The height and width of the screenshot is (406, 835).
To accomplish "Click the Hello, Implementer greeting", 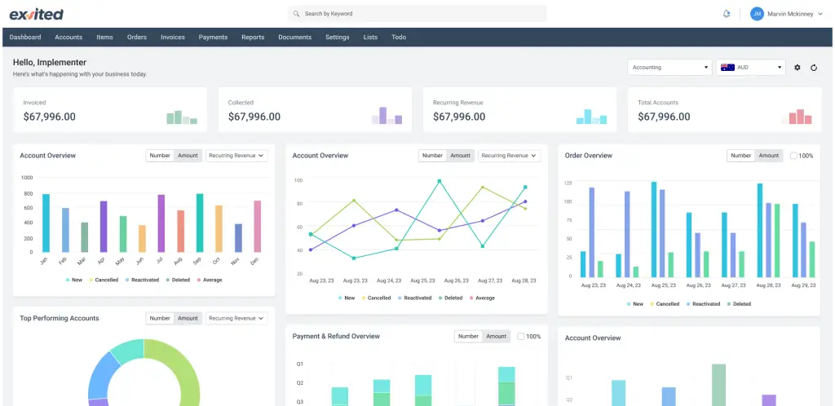I will click(x=50, y=63).
